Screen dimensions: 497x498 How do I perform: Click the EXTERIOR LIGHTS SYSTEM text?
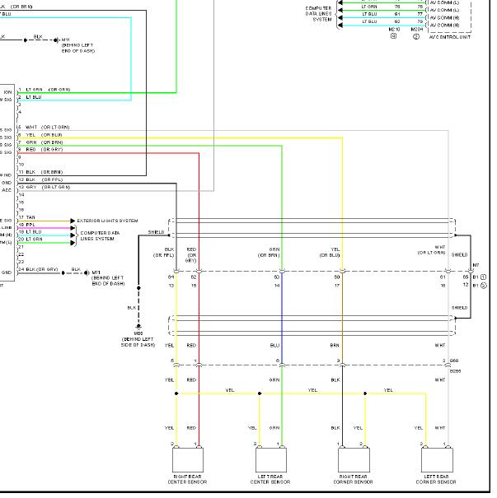(107, 221)
